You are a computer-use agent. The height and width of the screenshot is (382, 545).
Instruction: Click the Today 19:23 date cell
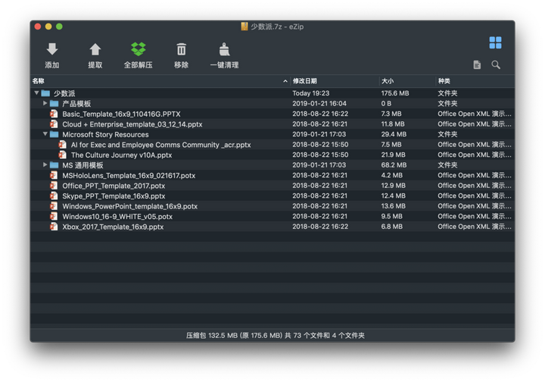311,93
